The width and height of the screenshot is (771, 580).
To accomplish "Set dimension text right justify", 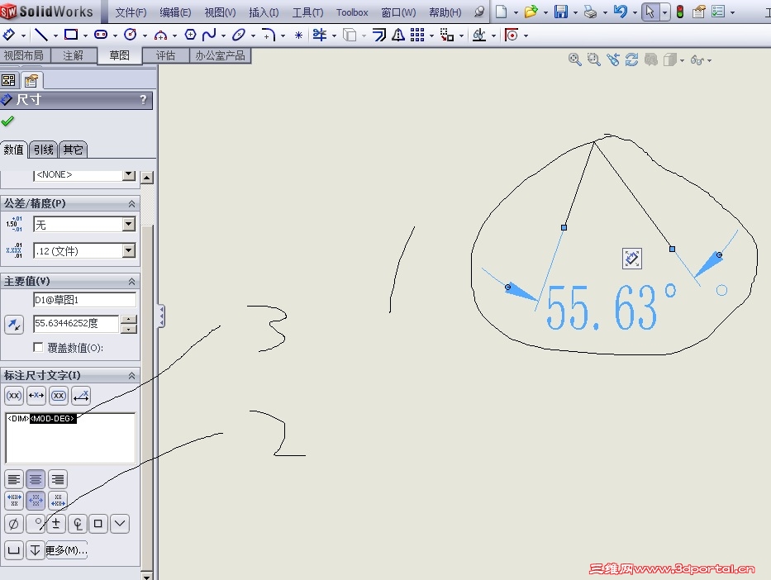I will pyautogui.click(x=58, y=479).
